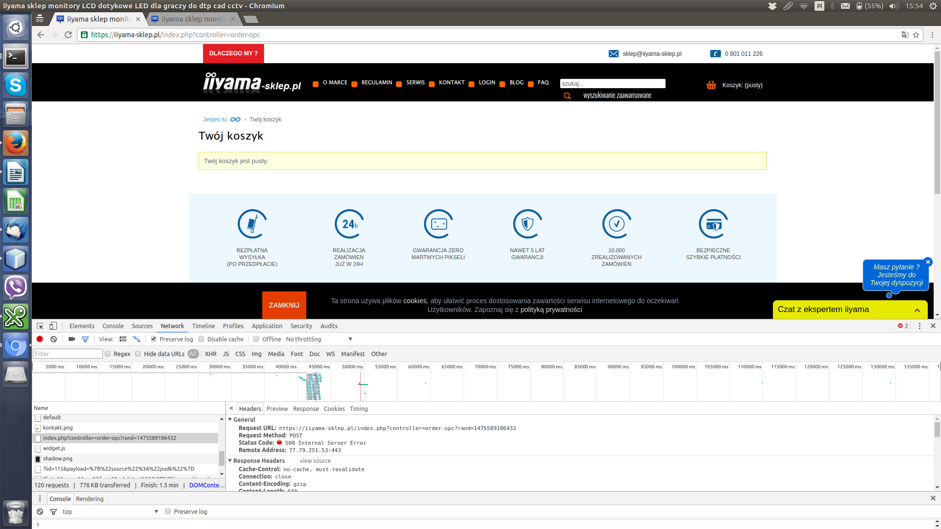This screenshot has height=529, width=941.
Task: Check the Hide data URLs option
Action: click(x=138, y=354)
